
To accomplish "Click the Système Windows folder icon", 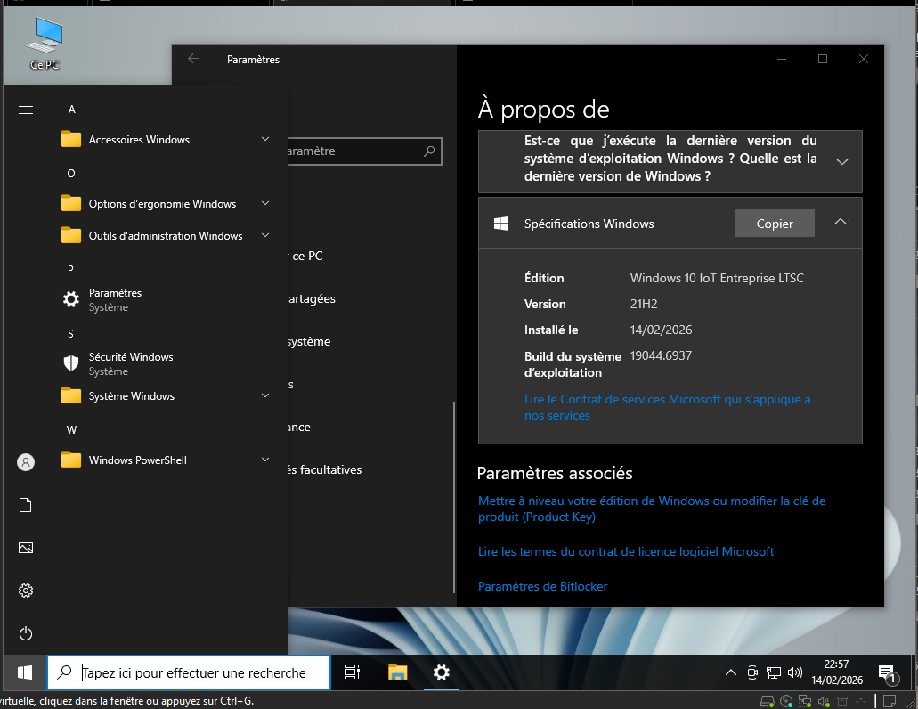I will 71,395.
